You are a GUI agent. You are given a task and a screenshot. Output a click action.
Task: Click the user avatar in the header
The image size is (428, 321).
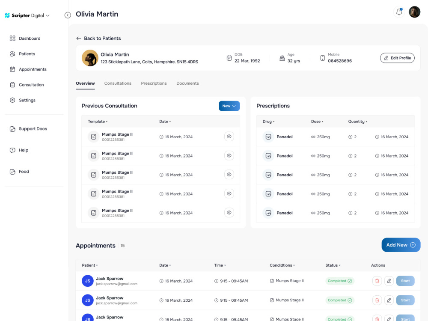tap(414, 12)
